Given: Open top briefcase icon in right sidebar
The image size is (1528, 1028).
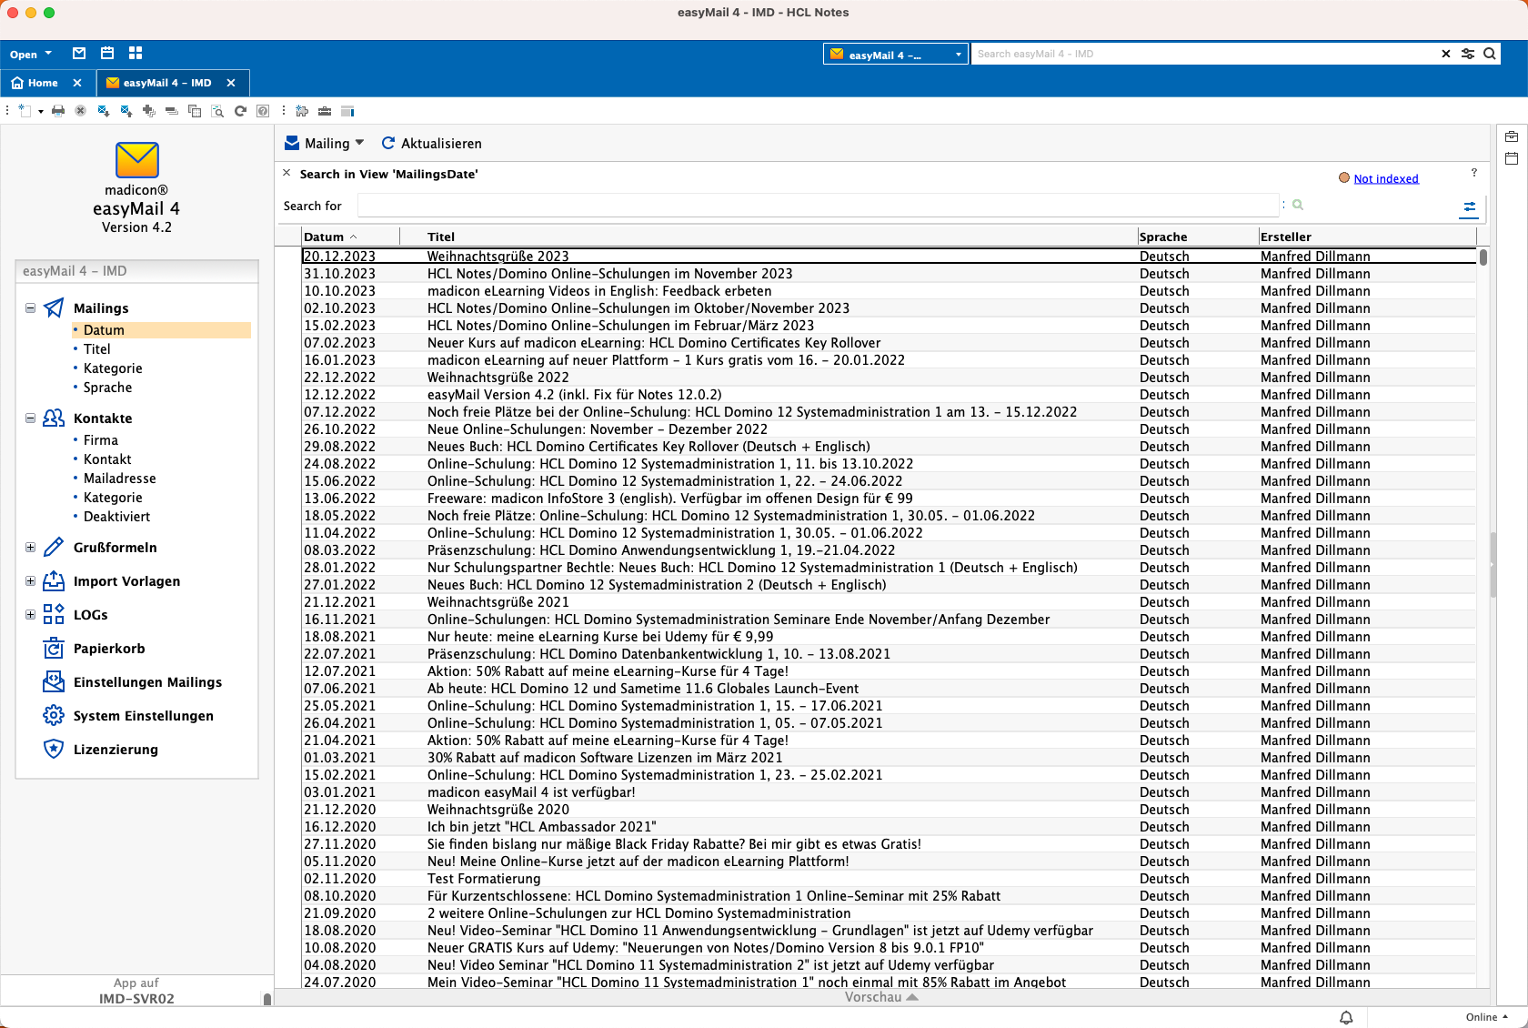Looking at the screenshot, I should (1512, 136).
